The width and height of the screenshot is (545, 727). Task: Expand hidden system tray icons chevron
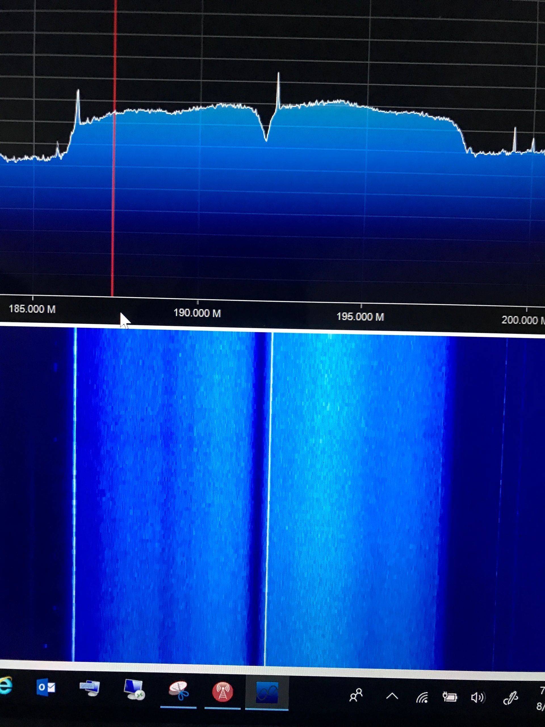tap(392, 696)
